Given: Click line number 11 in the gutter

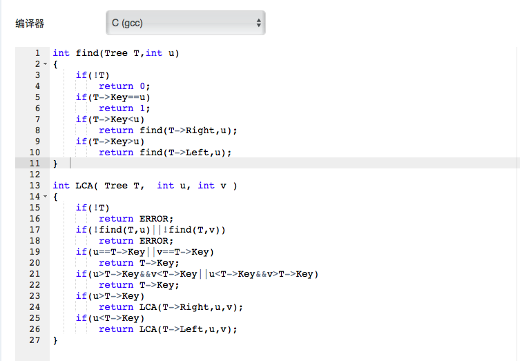Looking at the screenshot, I should tap(35, 164).
